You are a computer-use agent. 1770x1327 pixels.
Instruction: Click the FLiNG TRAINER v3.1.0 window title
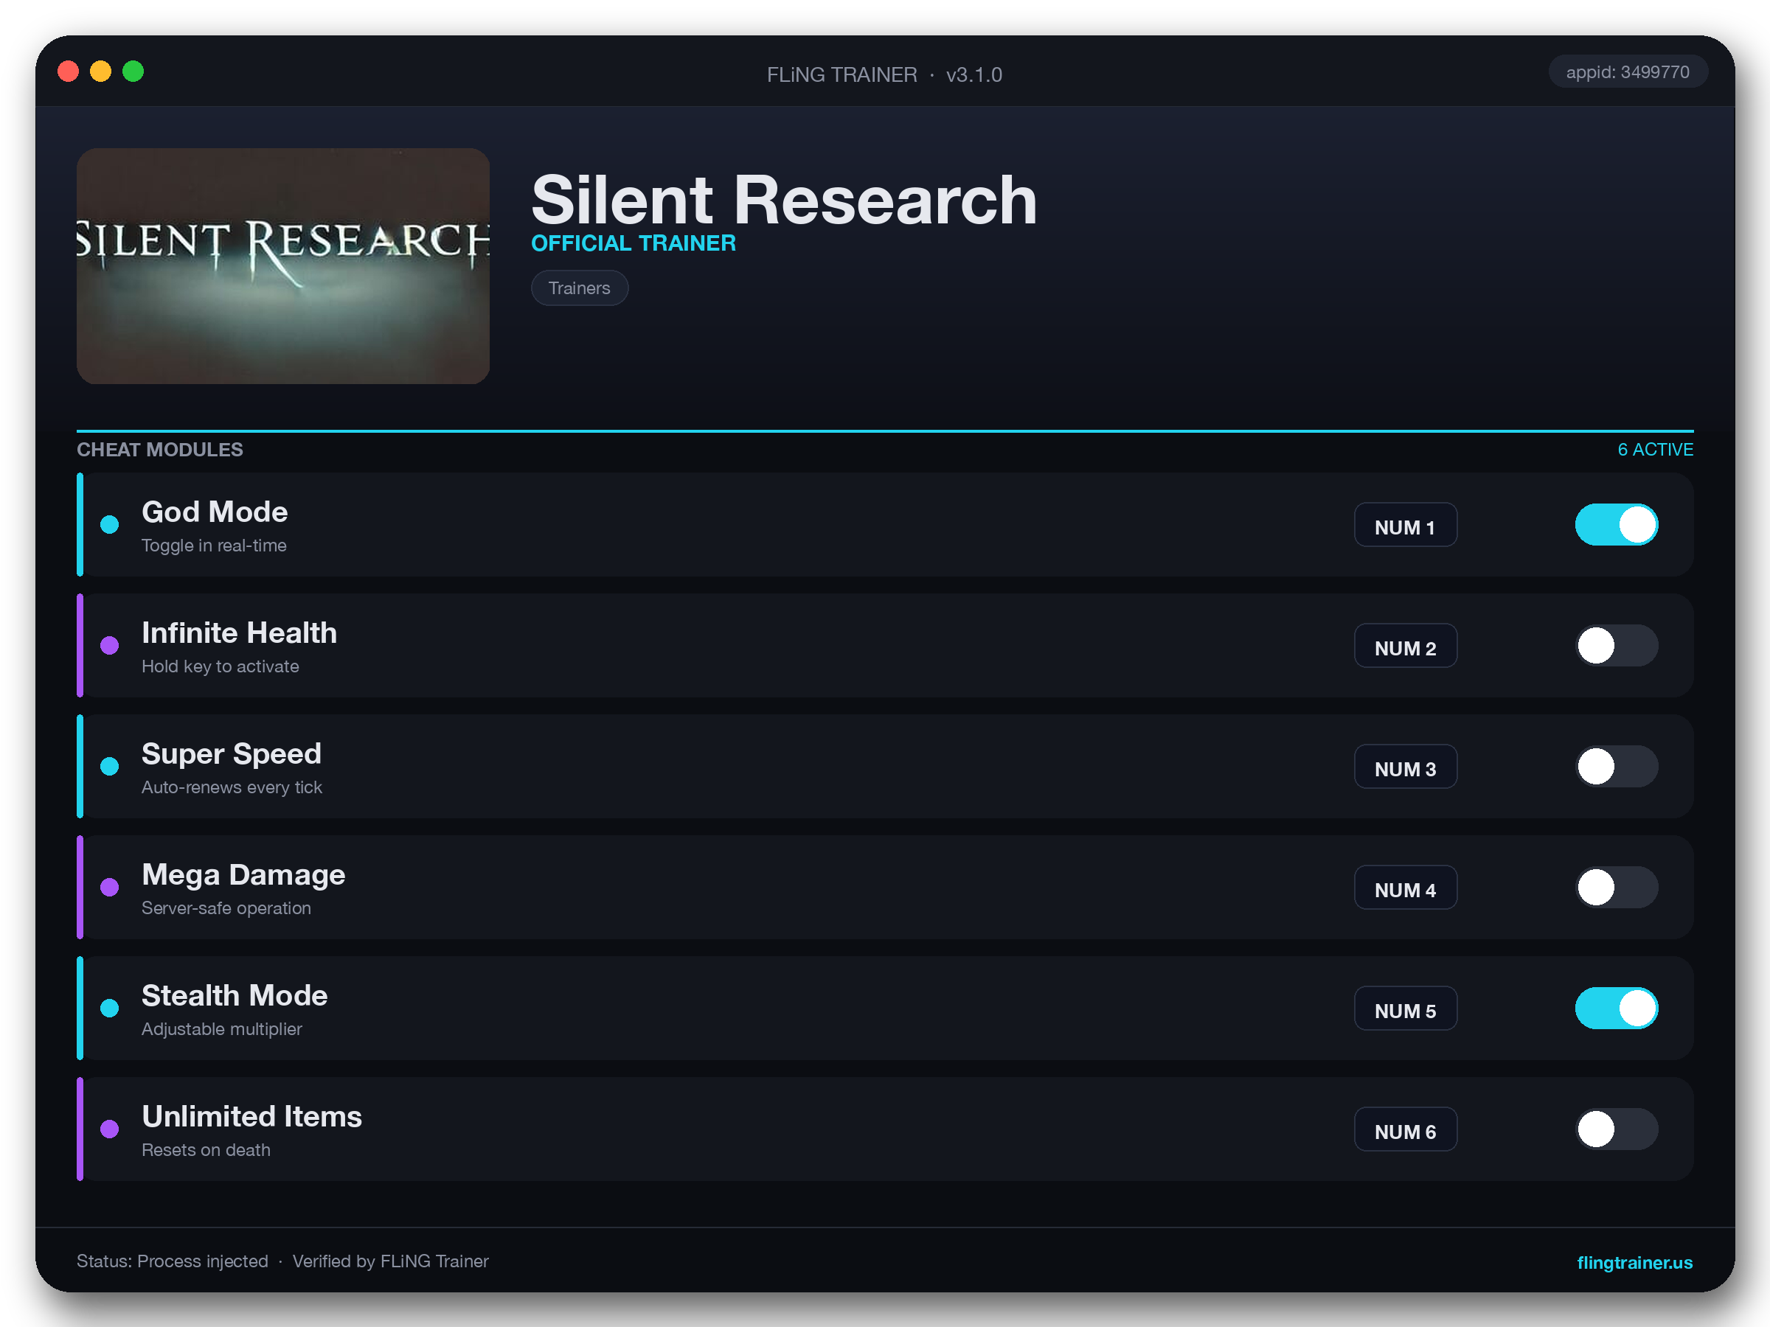[884, 74]
